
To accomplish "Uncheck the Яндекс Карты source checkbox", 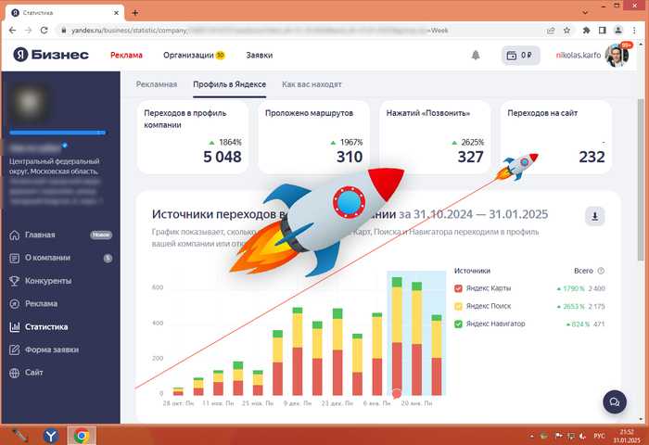I will coord(458,288).
